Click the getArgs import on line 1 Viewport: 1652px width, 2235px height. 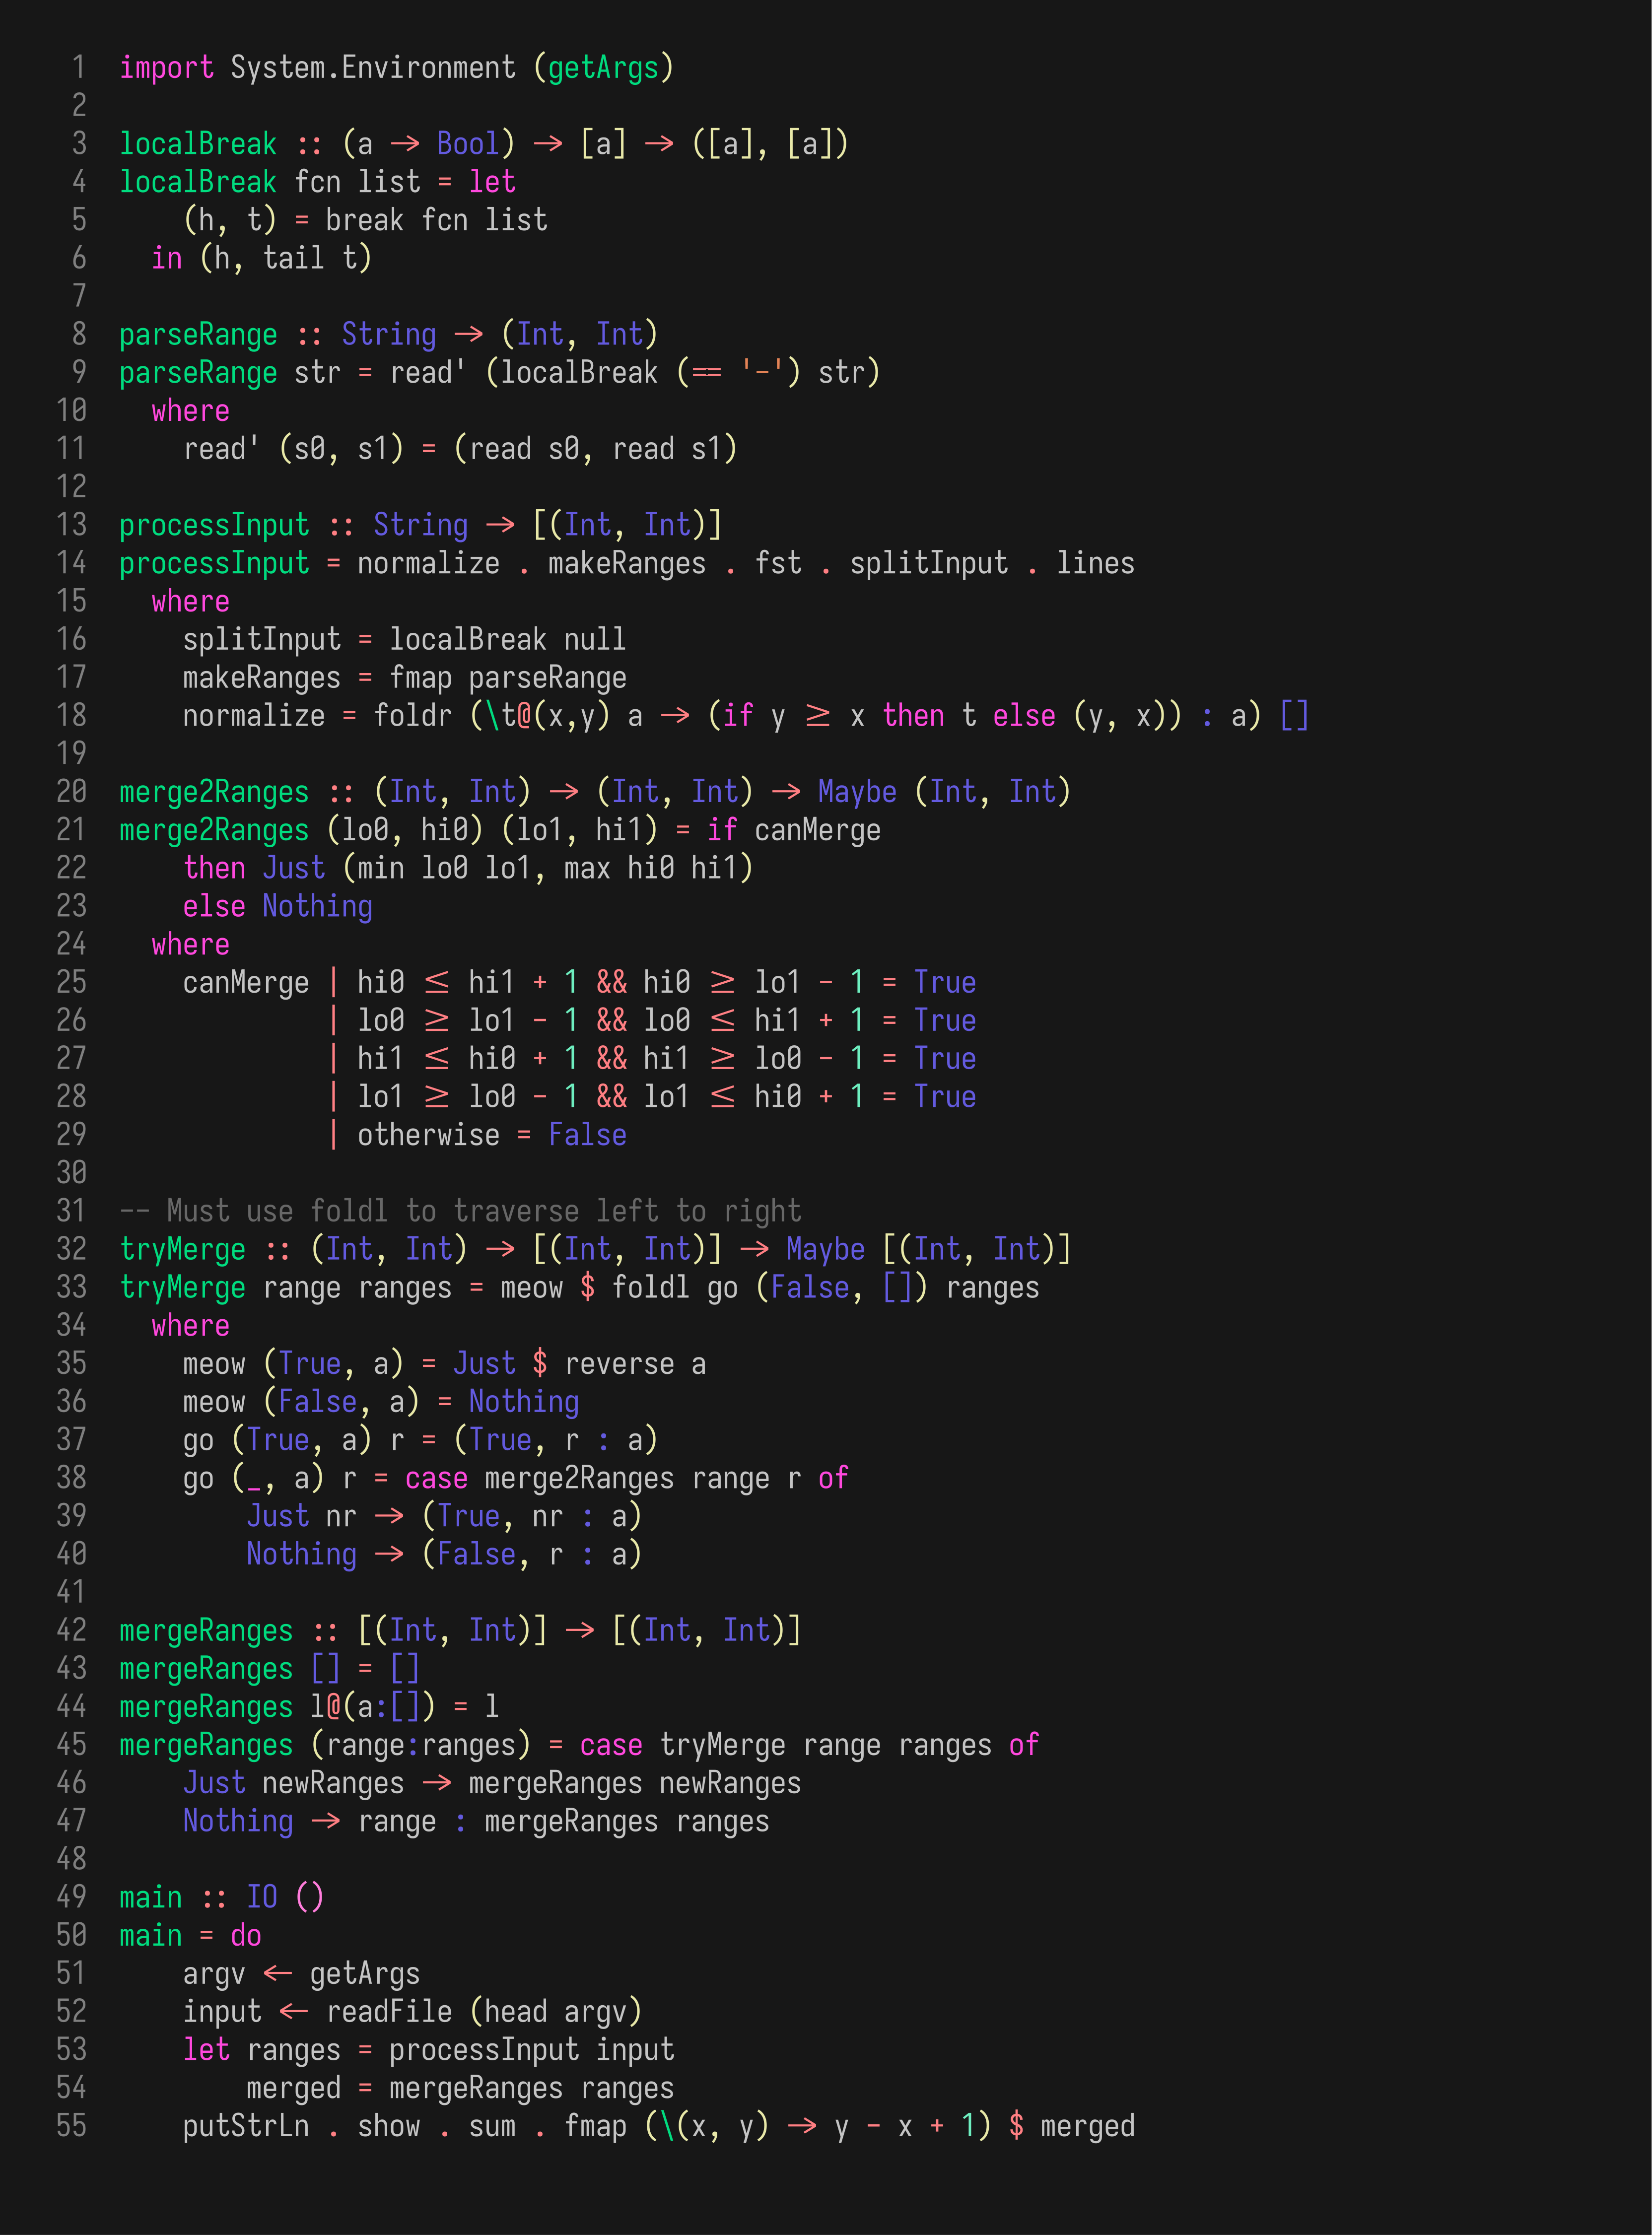tap(603, 67)
